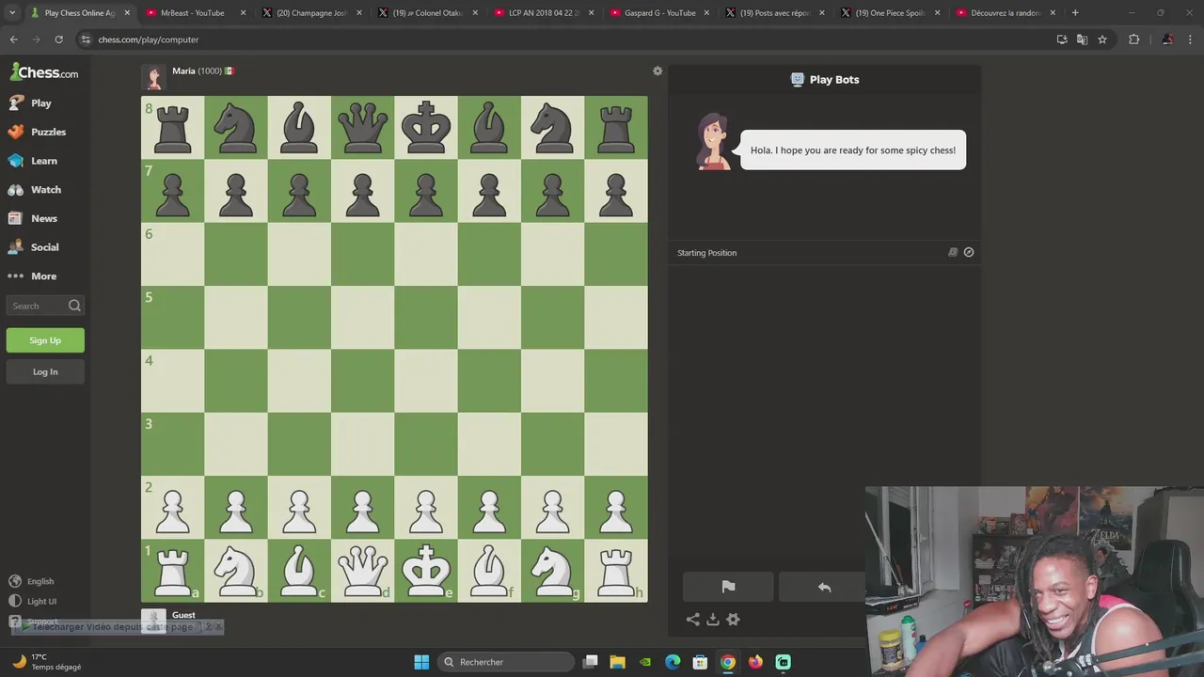Open Firefox from the taskbar

[x=755, y=662]
